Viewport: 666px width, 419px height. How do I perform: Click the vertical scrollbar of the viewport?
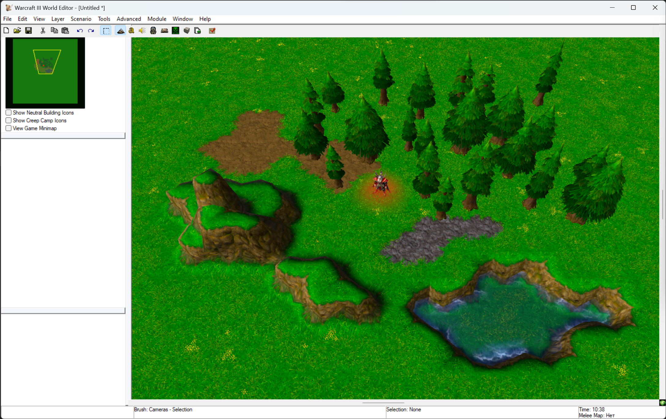click(663, 204)
